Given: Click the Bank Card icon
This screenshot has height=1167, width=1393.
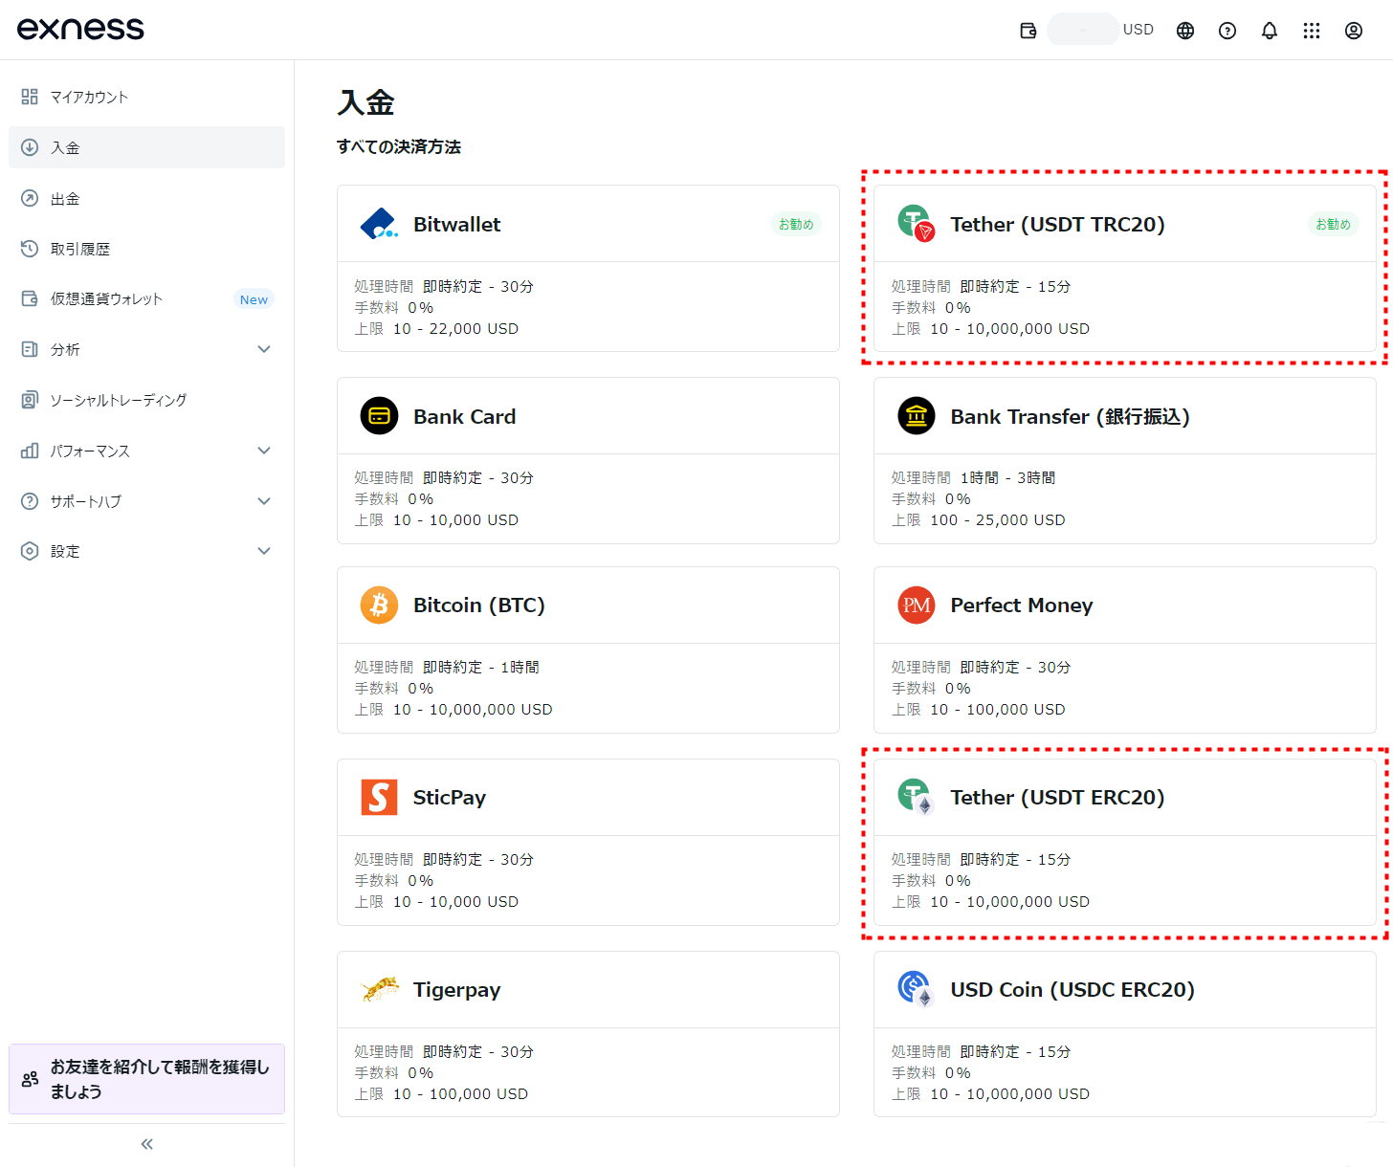Looking at the screenshot, I should tap(379, 416).
